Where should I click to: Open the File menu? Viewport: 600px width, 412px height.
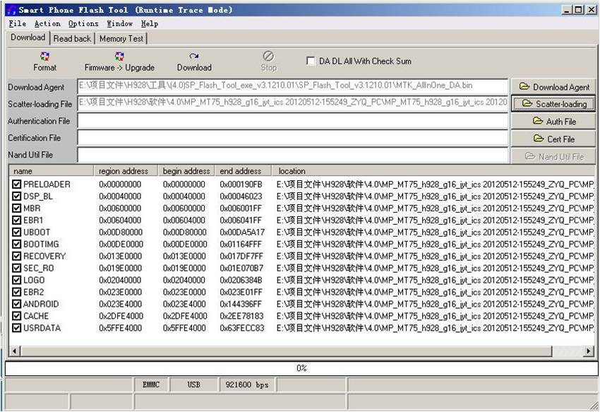(17, 24)
